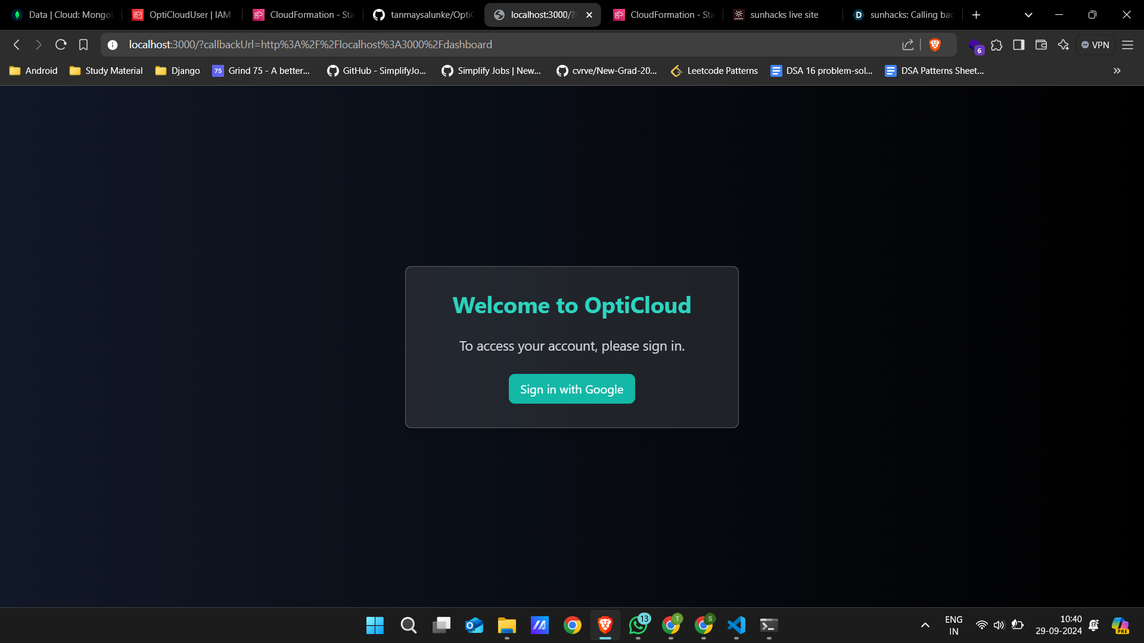Viewport: 1144px width, 643px height.
Task: Toggle the Brave VPN button
Action: [1095, 45]
